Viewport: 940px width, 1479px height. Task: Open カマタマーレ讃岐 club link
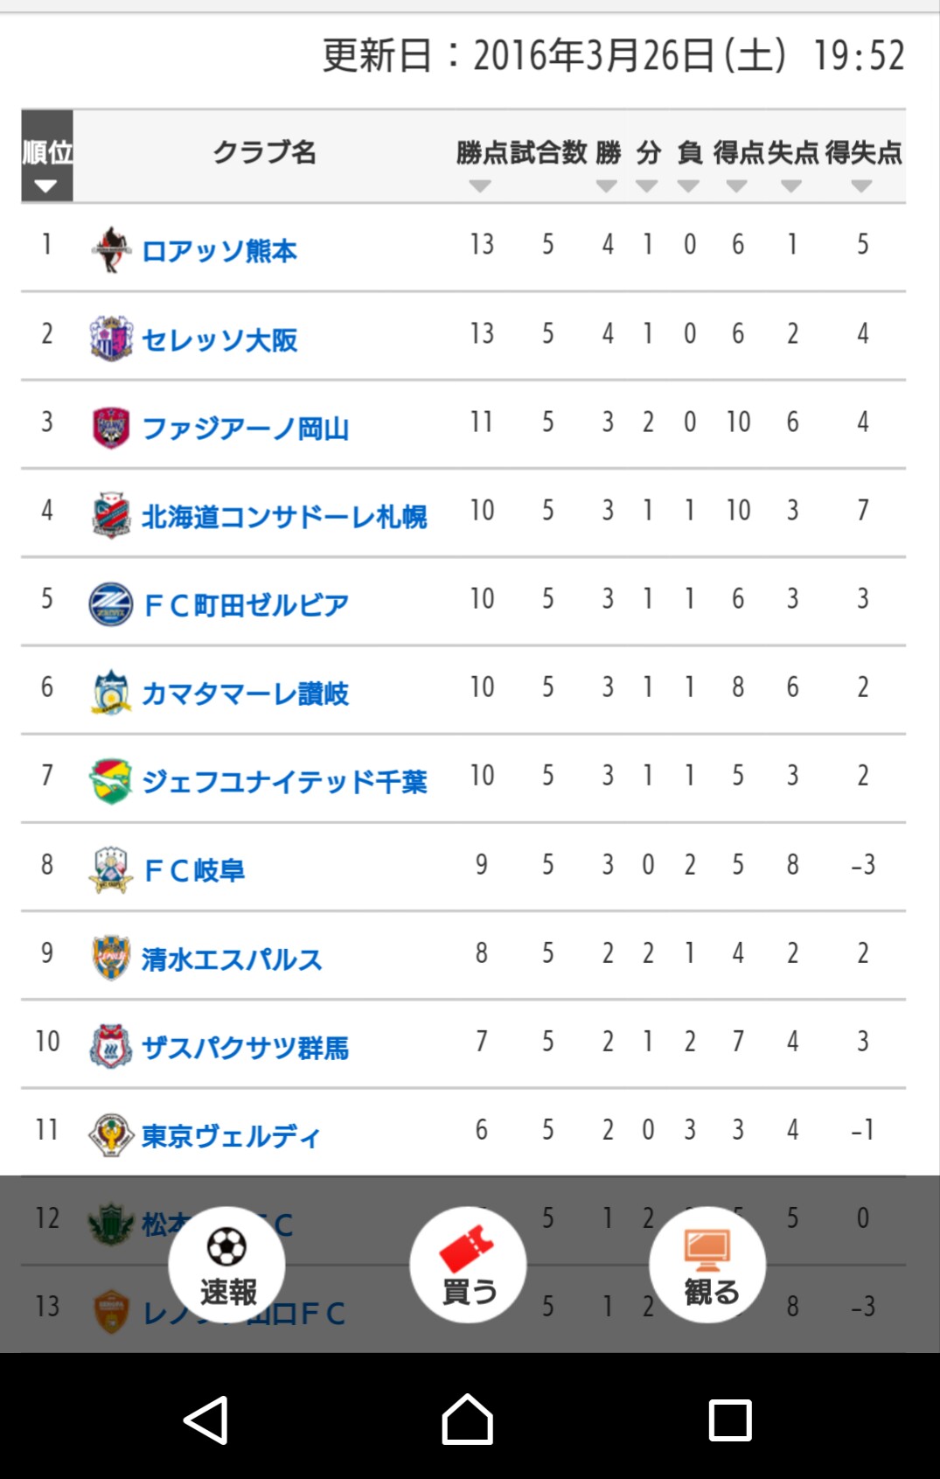tap(246, 693)
